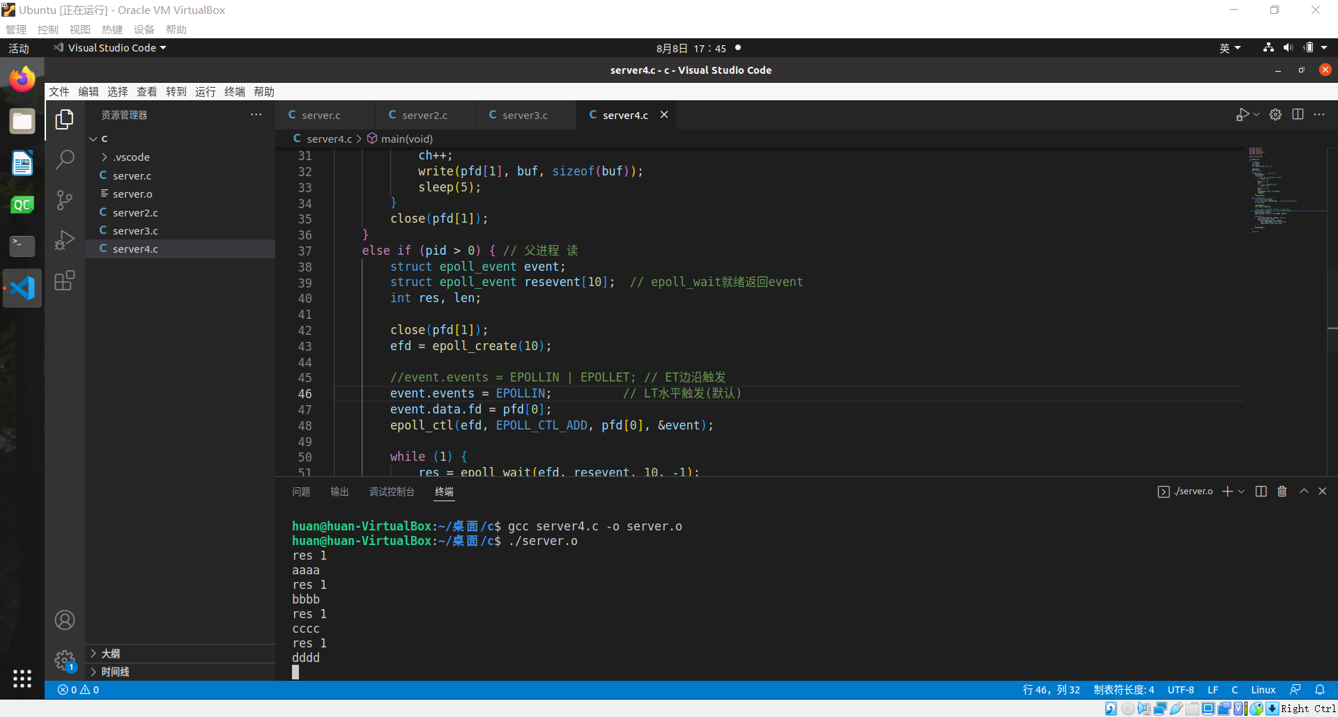This screenshot has width=1338, height=717.
Task: Toggle maximized size of the terminal panel
Action: (1304, 491)
